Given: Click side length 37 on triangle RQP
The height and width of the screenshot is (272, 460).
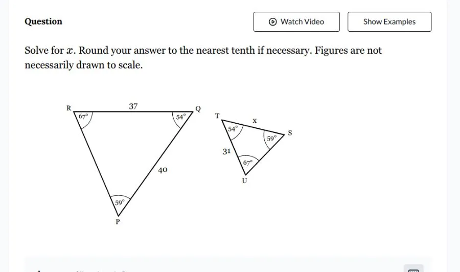Looking at the screenshot, I should click(x=133, y=106).
